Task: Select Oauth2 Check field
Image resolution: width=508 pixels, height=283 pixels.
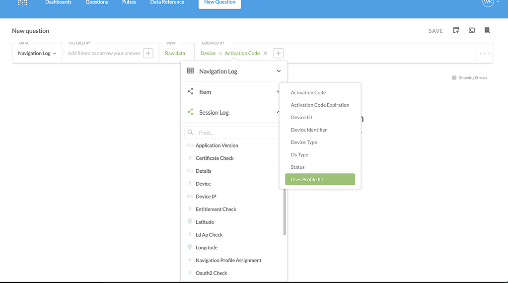Action: [211, 273]
